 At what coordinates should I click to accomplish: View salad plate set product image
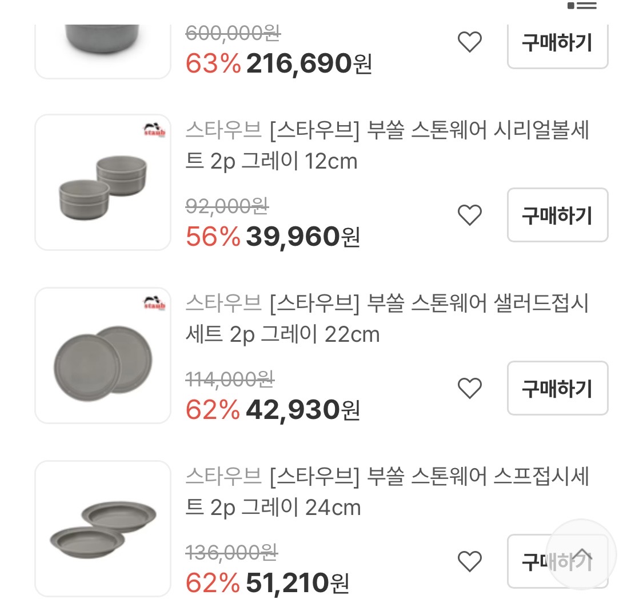pos(103,356)
